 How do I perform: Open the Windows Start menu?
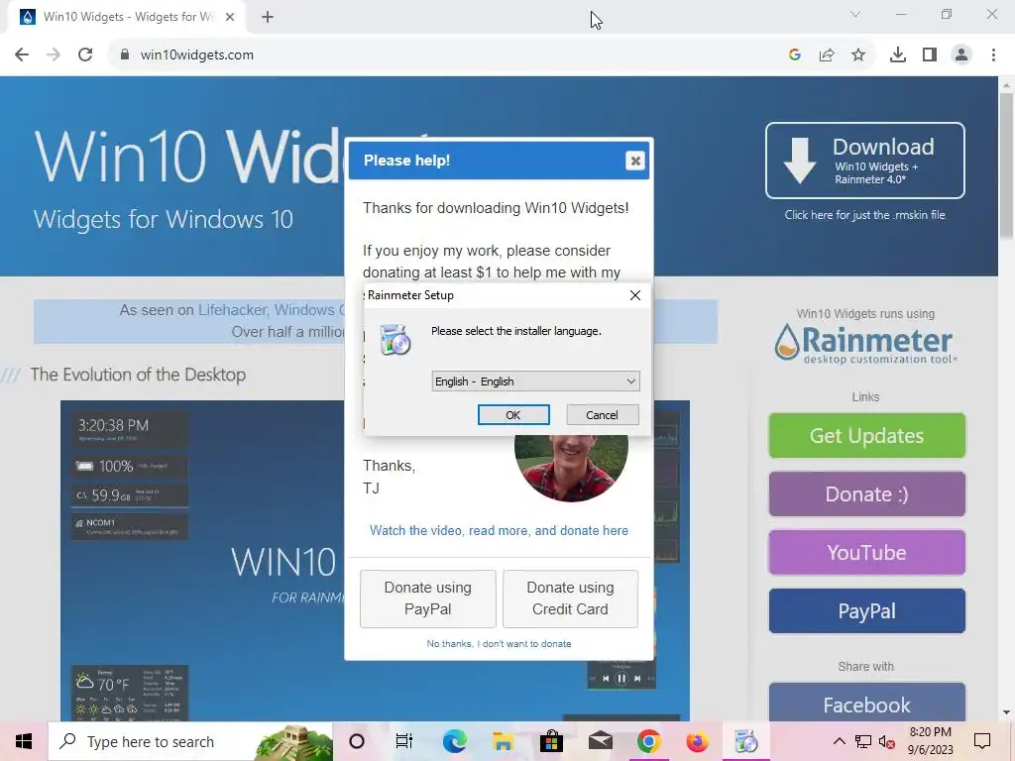click(24, 741)
